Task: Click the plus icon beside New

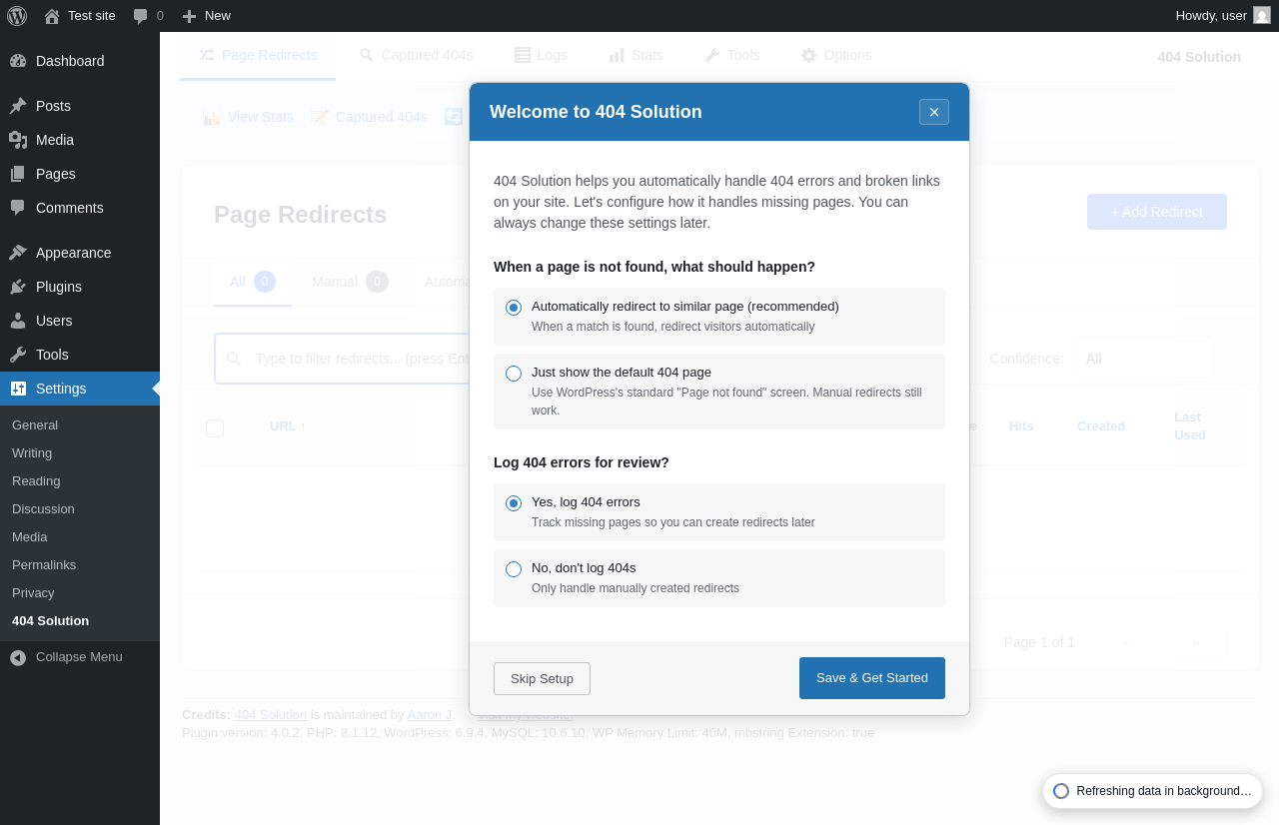Action: point(189,16)
